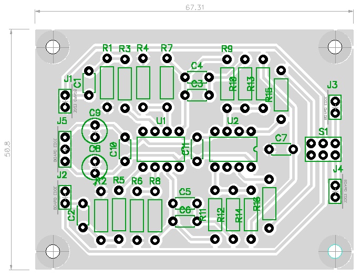Click the R12 label text

(x=221, y=215)
